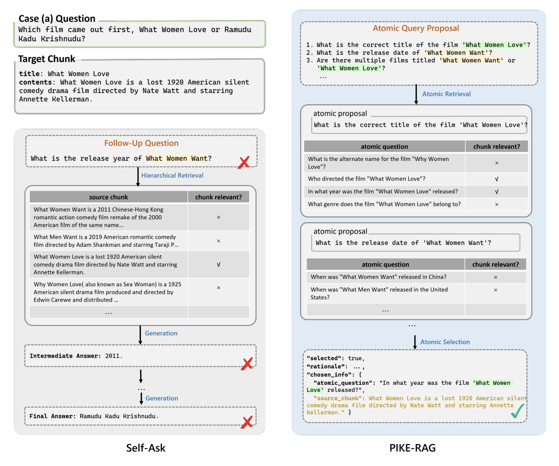Click the 'contents:' paragraph in the Target Chunk box
The height and width of the screenshot is (466, 559).
tap(134, 90)
